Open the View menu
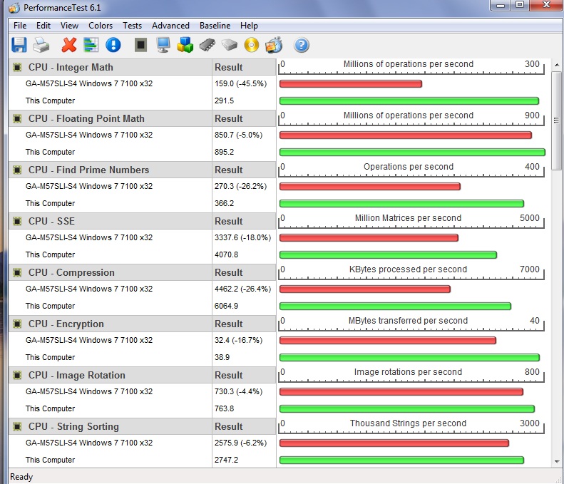Viewport: 564px width, 484px height. pyautogui.click(x=69, y=26)
